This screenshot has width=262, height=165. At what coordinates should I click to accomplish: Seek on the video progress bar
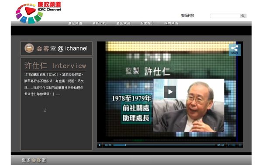[164, 145]
